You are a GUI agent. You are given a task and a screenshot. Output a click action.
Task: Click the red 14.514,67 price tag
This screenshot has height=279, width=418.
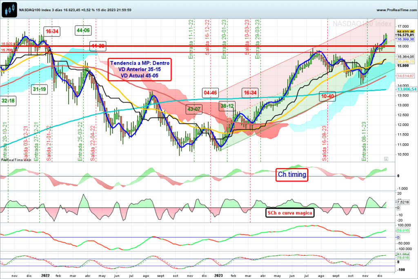click(405, 76)
